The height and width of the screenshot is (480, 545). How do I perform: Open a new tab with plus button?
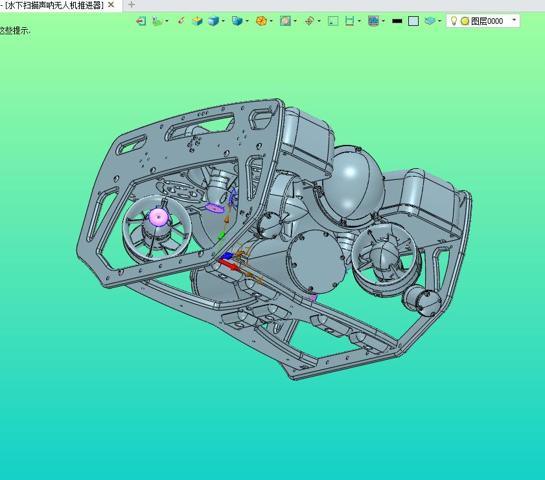point(132,5)
